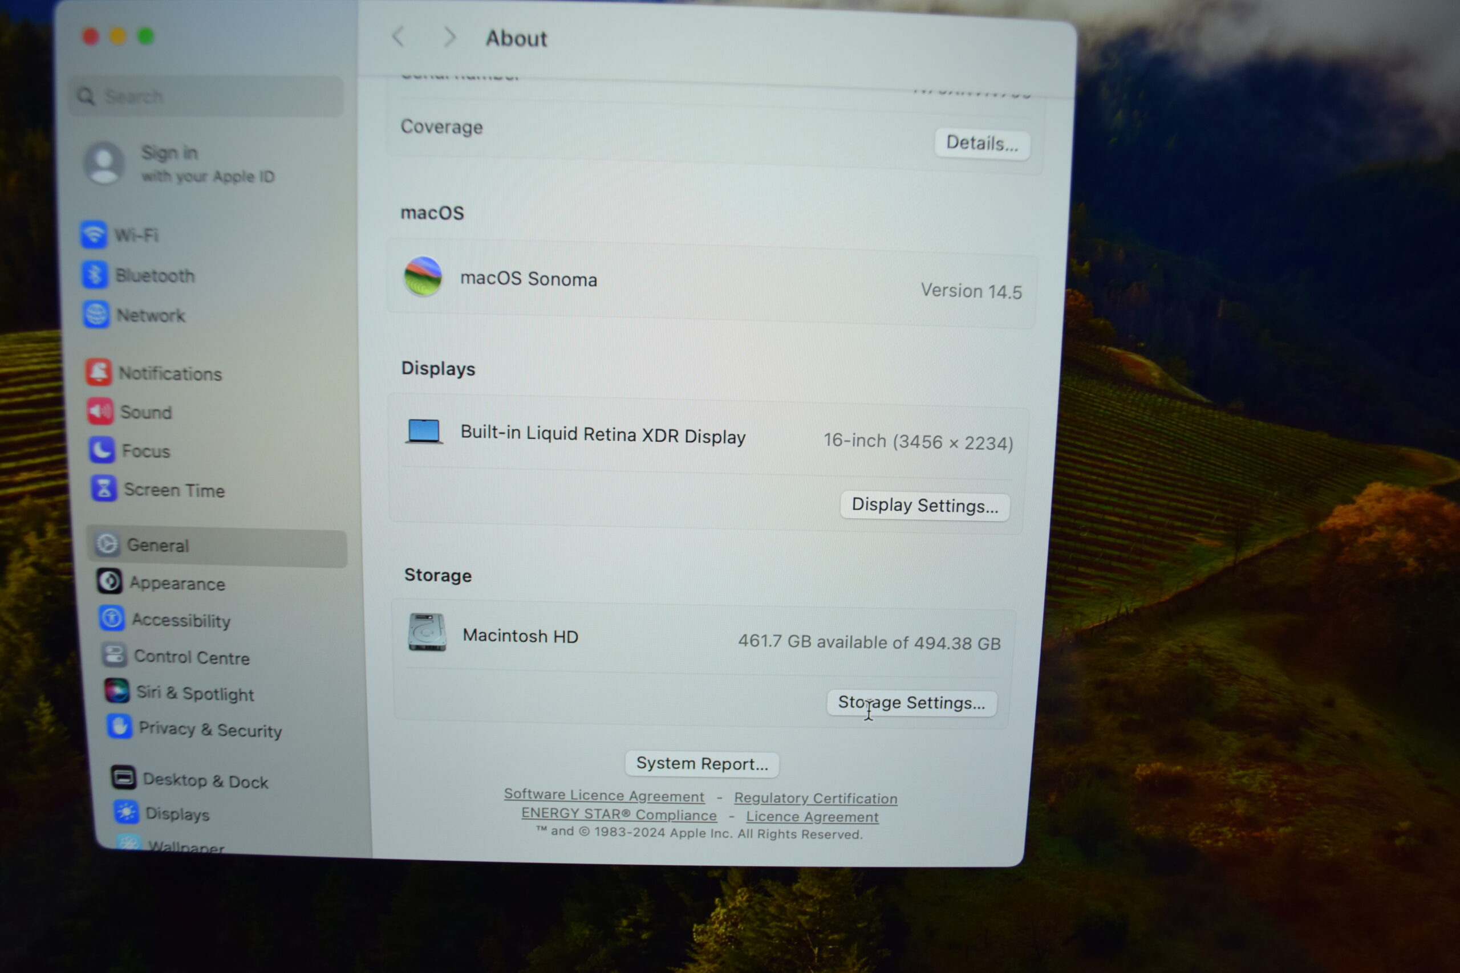Open the Sound speaker icon

tap(100, 412)
